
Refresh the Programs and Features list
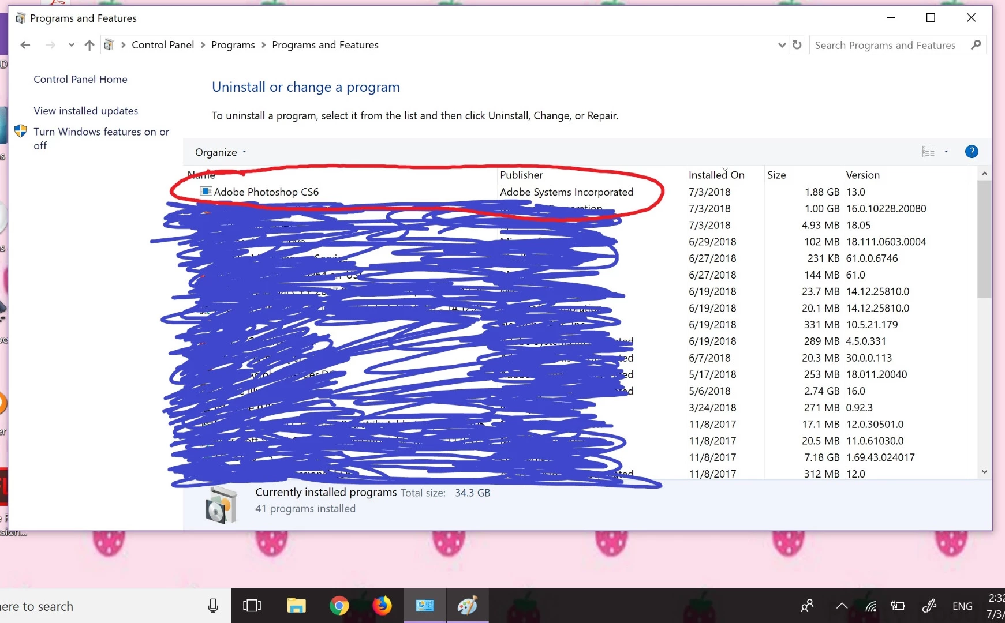click(x=797, y=45)
